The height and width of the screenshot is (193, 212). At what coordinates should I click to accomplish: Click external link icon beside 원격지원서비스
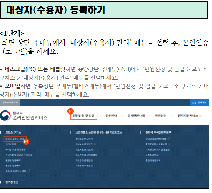point(201,116)
